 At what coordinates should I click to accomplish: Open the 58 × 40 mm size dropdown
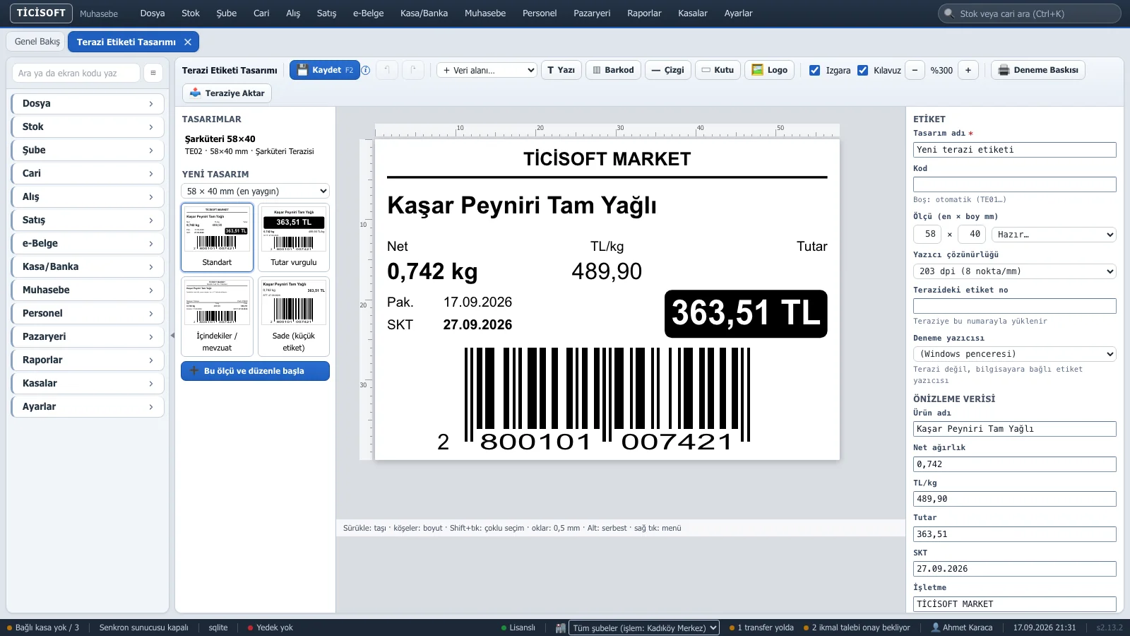[255, 191]
